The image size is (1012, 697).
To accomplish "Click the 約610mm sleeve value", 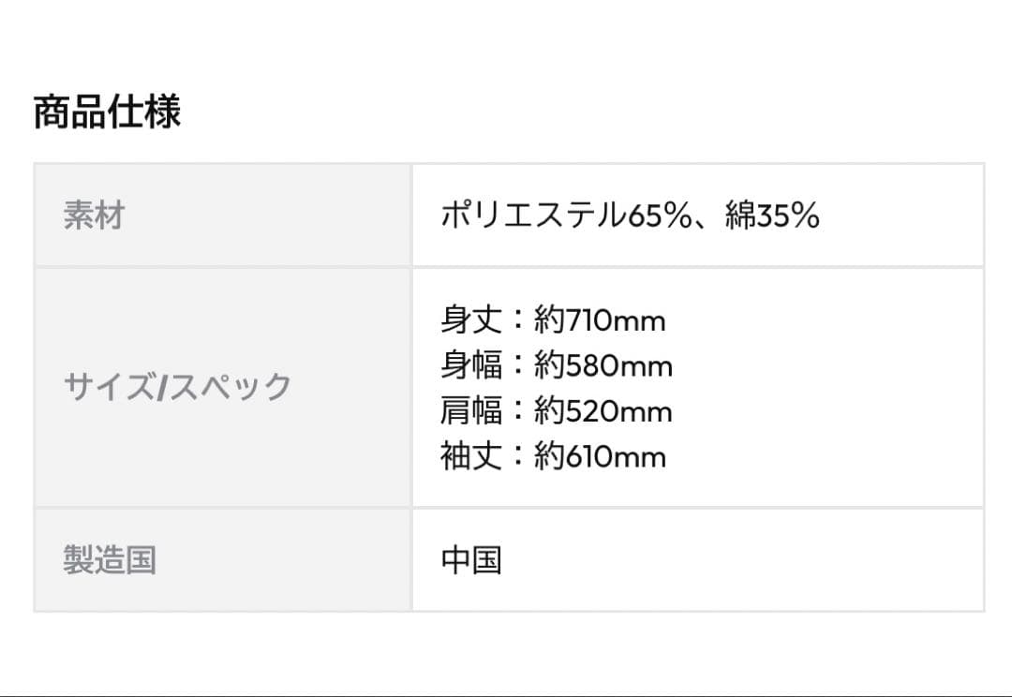I will 601,457.
